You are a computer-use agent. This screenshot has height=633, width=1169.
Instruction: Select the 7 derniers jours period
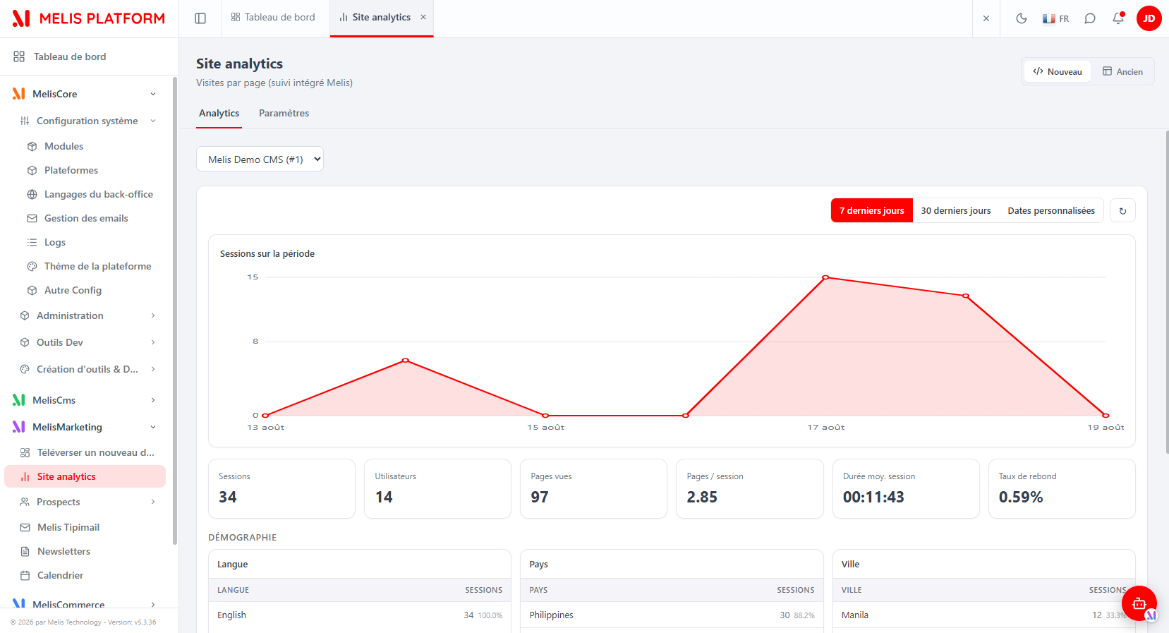point(871,210)
